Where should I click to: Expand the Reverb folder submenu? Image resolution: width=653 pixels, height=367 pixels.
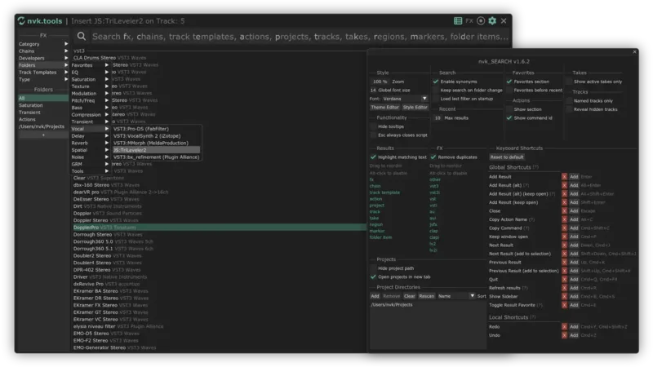pos(90,143)
